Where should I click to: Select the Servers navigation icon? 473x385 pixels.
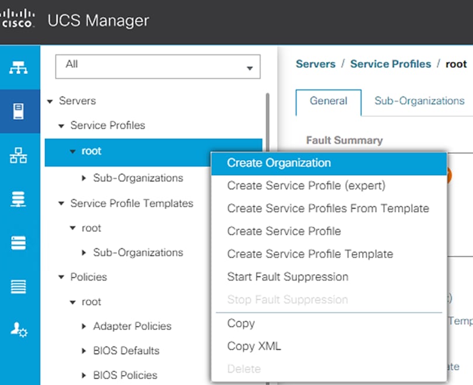[19, 111]
